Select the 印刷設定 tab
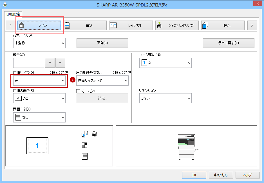Viewport: 264px width, 183px height. (13, 14)
